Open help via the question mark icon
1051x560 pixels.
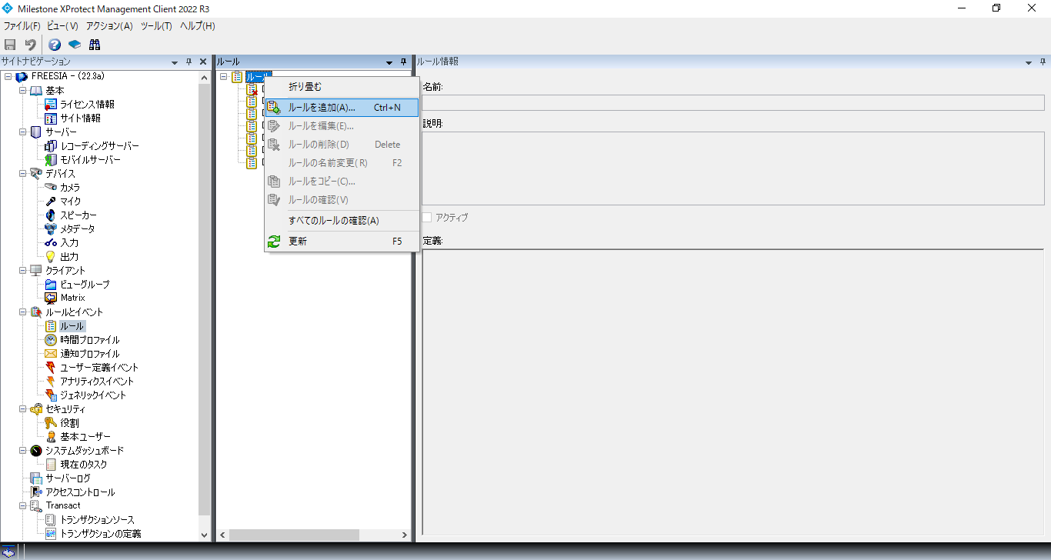coord(55,45)
